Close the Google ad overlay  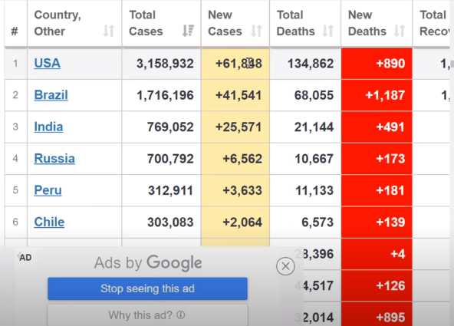point(285,266)
